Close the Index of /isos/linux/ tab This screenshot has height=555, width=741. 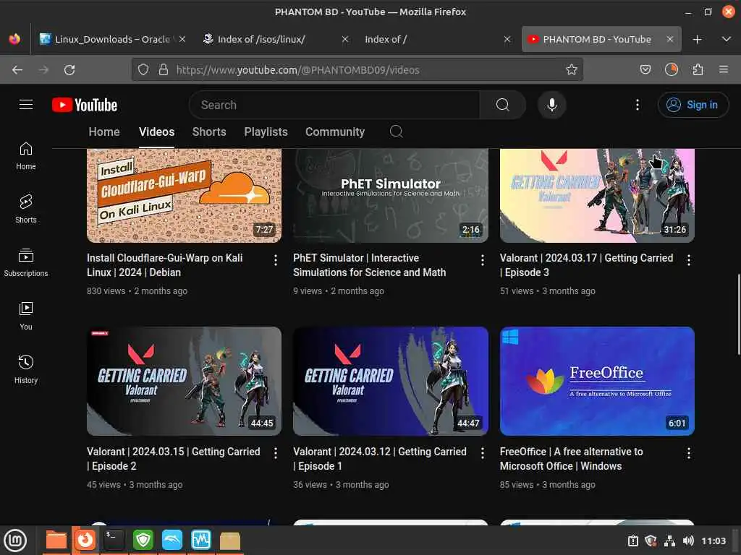click(x=345, y=39)
